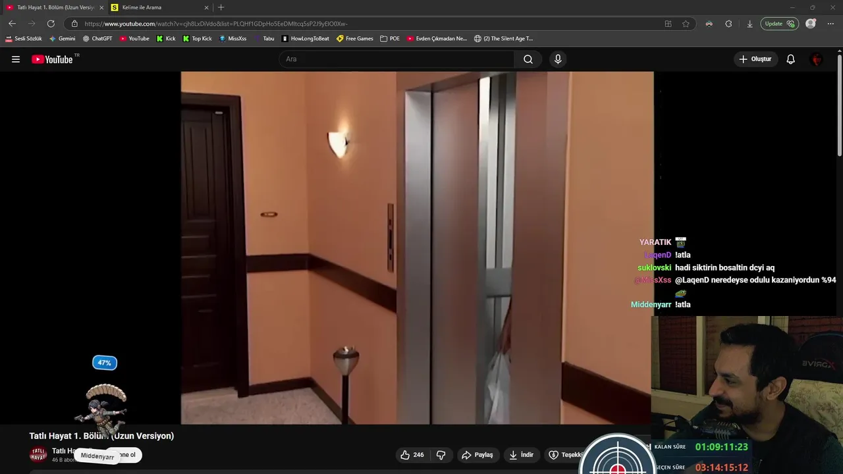Screen dimensions: 843x474
Task: Open browser profile avatar
Action: [x=811, y=24]
